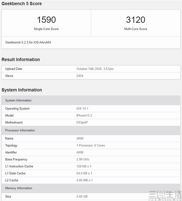Select the ARM value in Name row
This screenshot has width=182, height=201.
pyautogui.click(x=80, y=138)
